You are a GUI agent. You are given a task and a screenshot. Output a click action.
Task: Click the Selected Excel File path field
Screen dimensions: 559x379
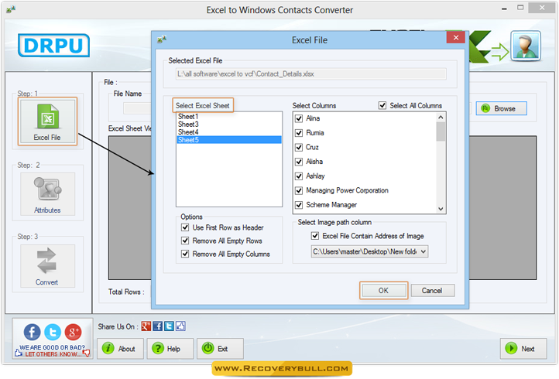click(310, 74)
